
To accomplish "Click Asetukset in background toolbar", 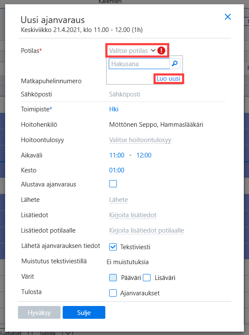I will (x=11, y=333).
